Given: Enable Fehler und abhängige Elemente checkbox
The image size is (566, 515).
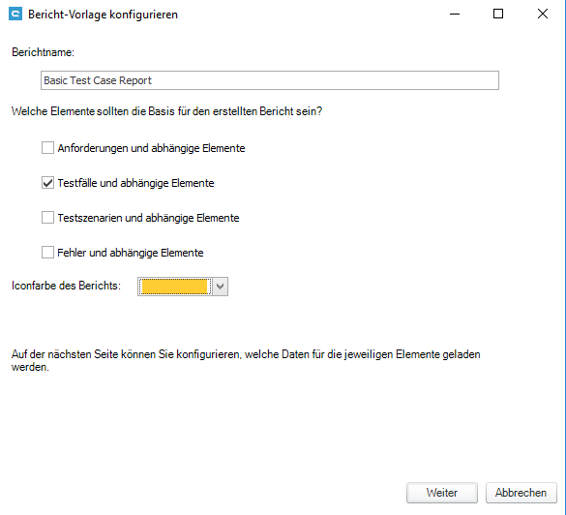Looking at the screenshot, I should 47,253.
